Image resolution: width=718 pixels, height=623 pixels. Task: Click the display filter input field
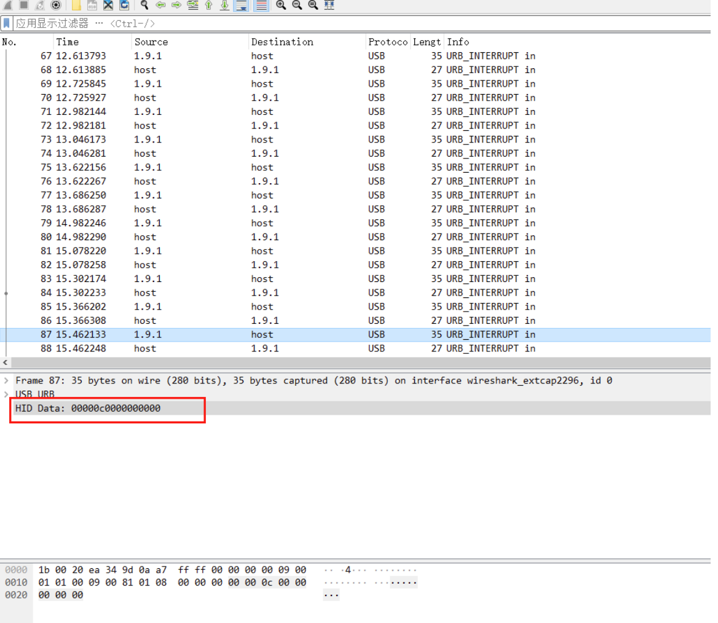pos(369,23)
